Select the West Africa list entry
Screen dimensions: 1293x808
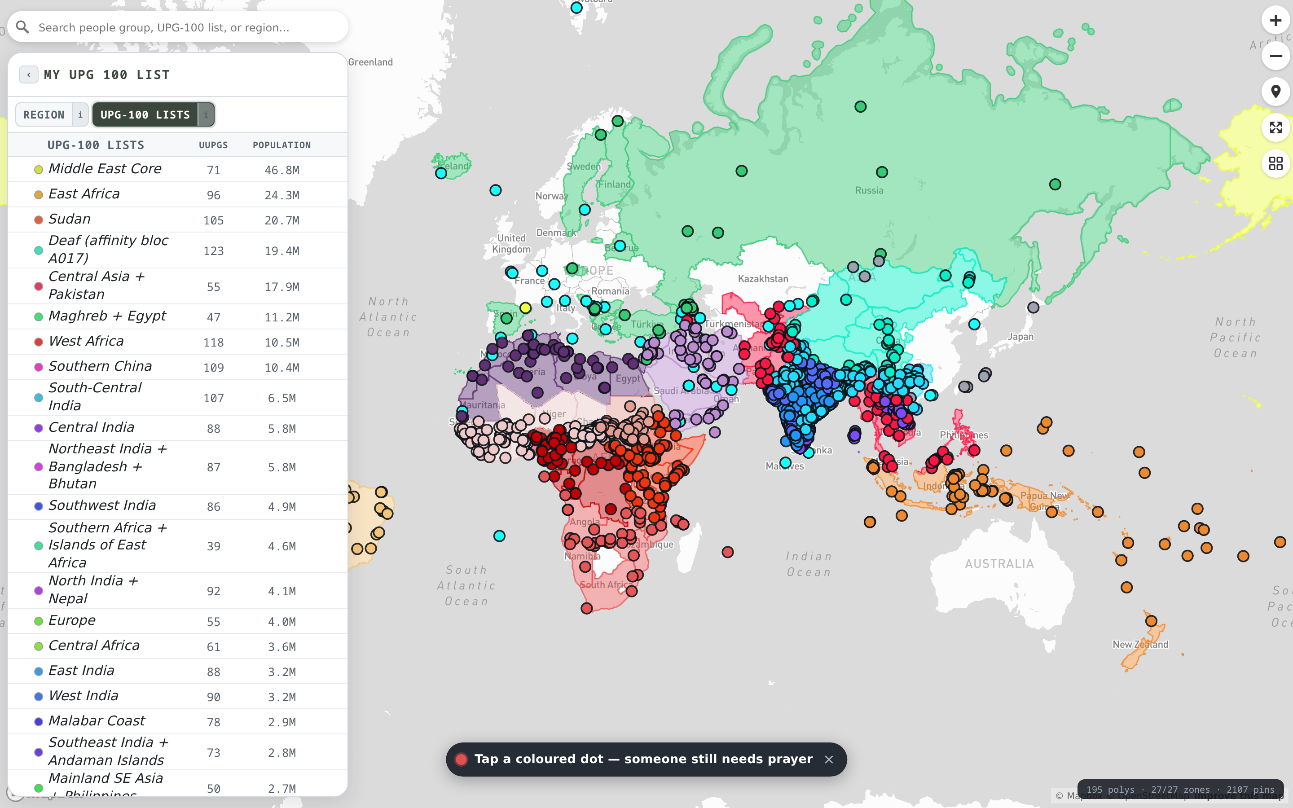tap(178, 342)
